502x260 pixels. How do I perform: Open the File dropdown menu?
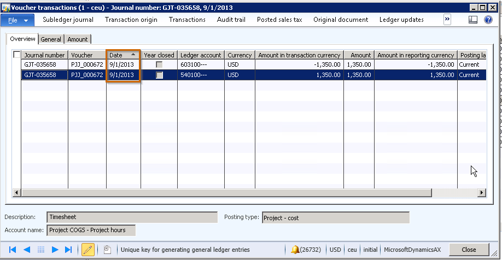18,20
